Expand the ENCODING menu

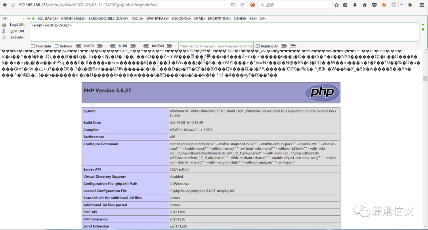(x=181, y=19)
